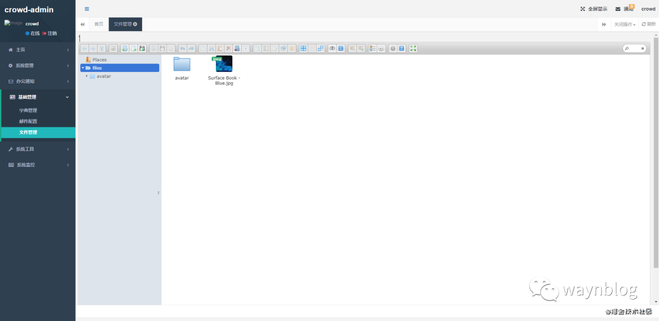Image resolution: width=659 pixels, height=321 pixels.
Task: Click the crowd user name at top right
Action: [648, 9]
